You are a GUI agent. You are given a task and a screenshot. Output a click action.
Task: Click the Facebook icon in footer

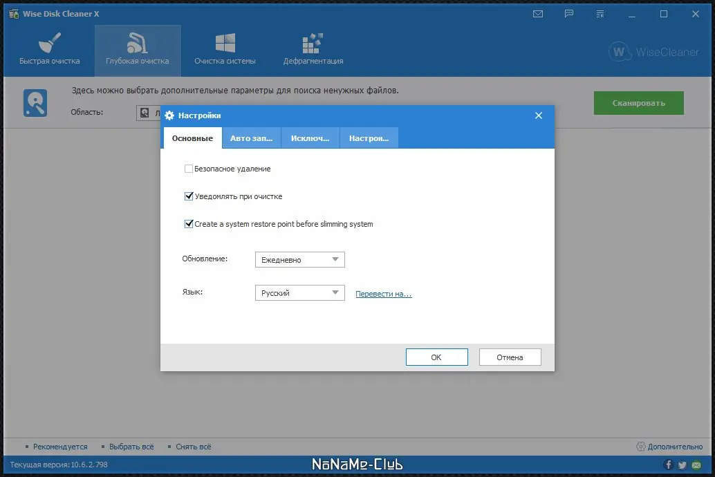668,465
